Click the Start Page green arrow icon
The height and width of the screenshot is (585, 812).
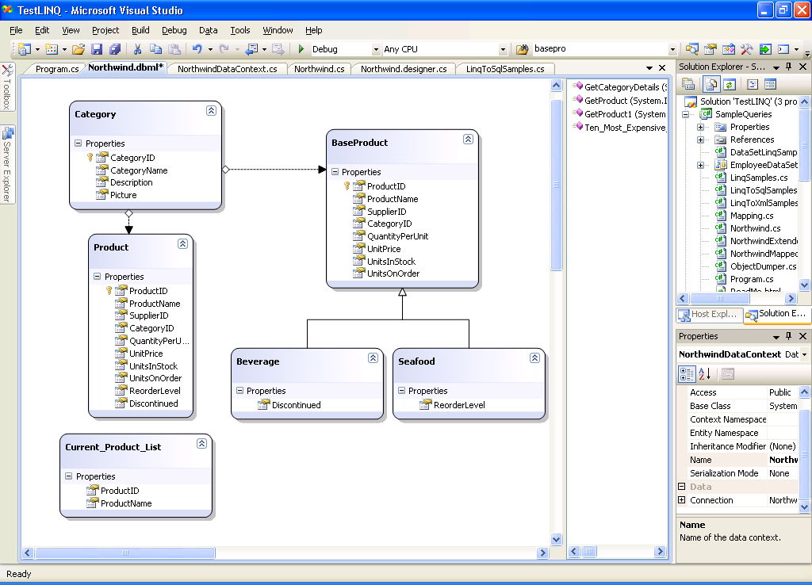tap(765, 49)
